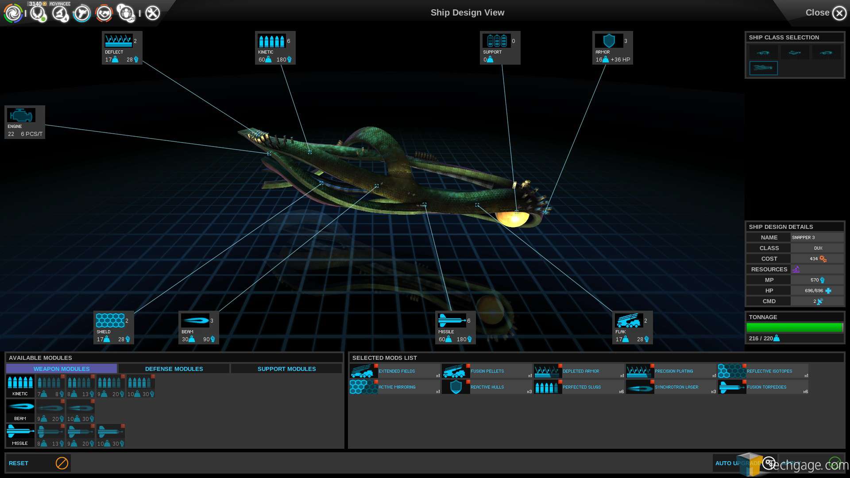Select Reactive Hulls in selected mods list
This screenshot has height=478, width=850.
487,387
